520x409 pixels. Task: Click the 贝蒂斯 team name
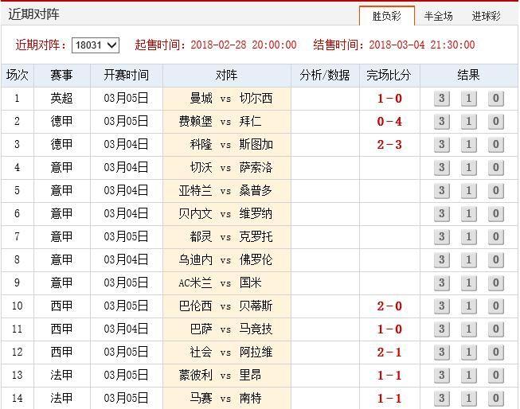pyautogui.click(x=256, y=306)
